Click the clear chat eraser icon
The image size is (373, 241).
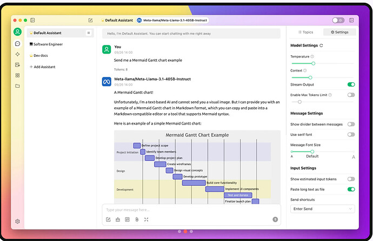point(118,219)
